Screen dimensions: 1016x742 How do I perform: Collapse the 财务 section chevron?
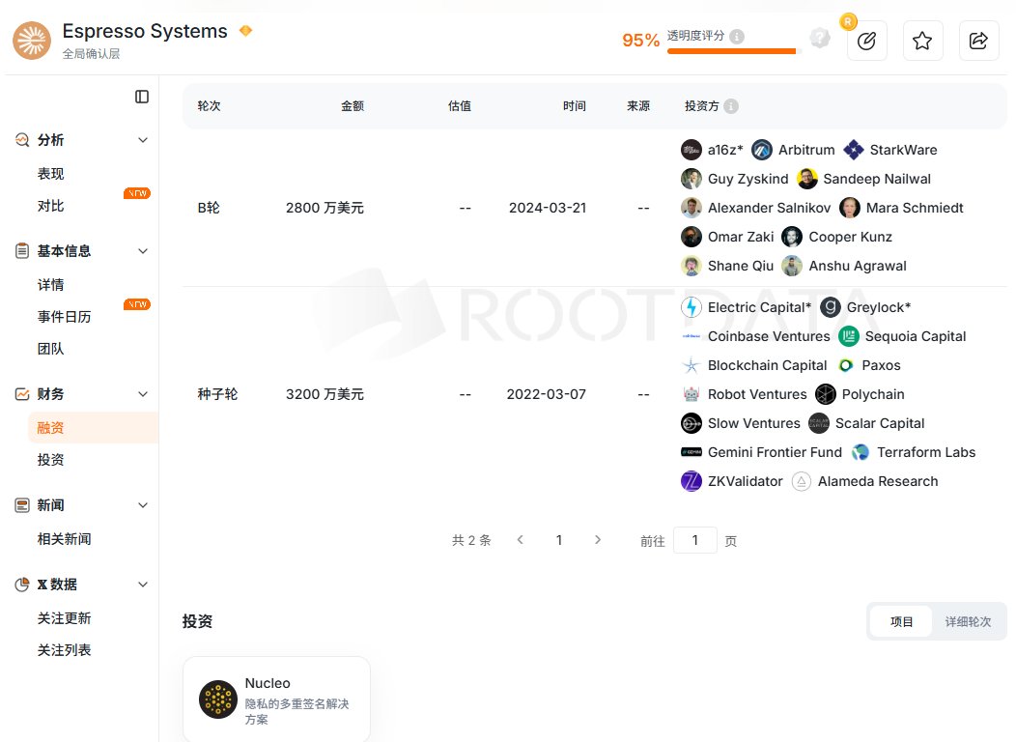coord(143,393)
